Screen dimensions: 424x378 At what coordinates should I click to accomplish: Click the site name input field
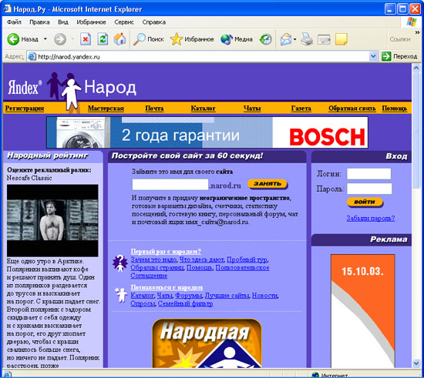170,185
